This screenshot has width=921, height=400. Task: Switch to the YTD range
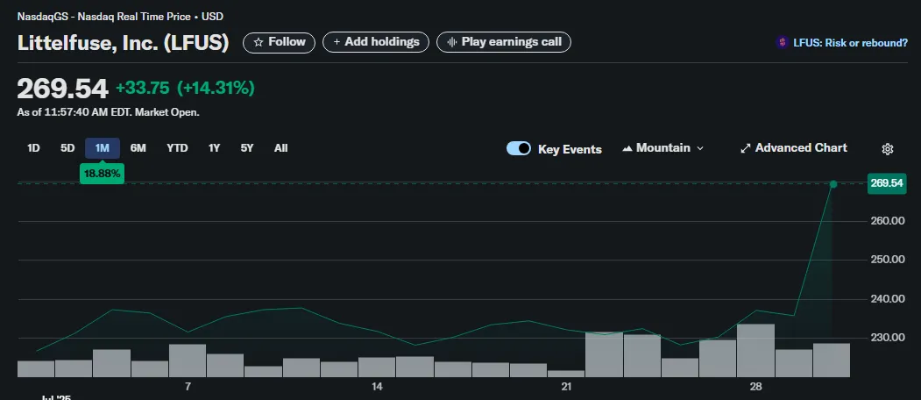coord(177,148)
